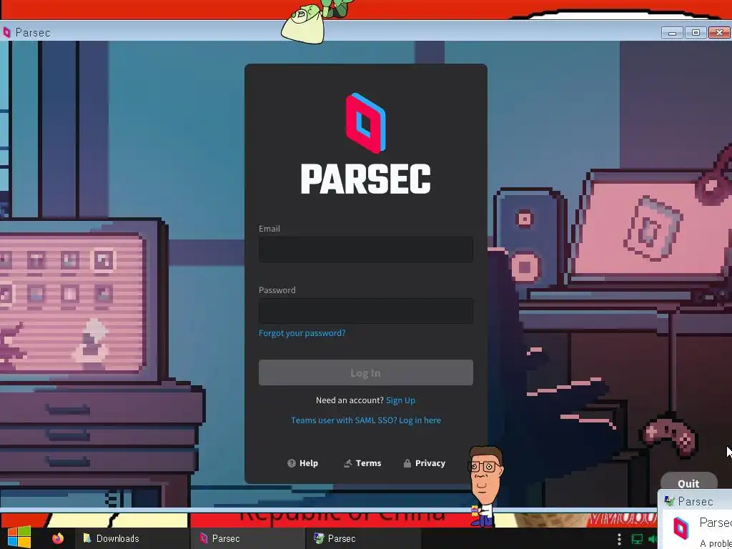Open the Windows Start button
732x549 pixels.
coord(19,538)
